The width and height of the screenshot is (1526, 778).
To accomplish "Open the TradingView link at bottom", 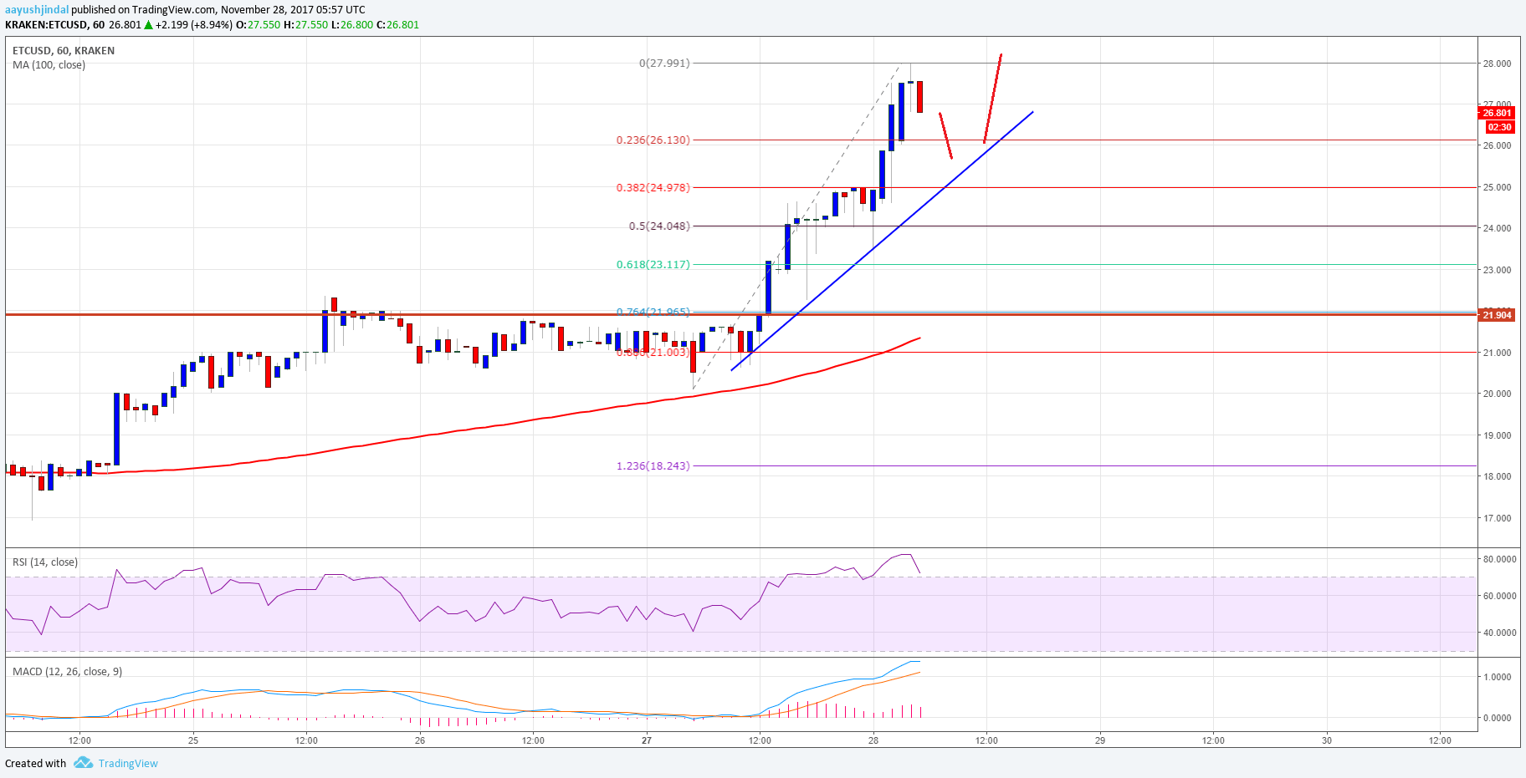I will (x=128, y=763).
